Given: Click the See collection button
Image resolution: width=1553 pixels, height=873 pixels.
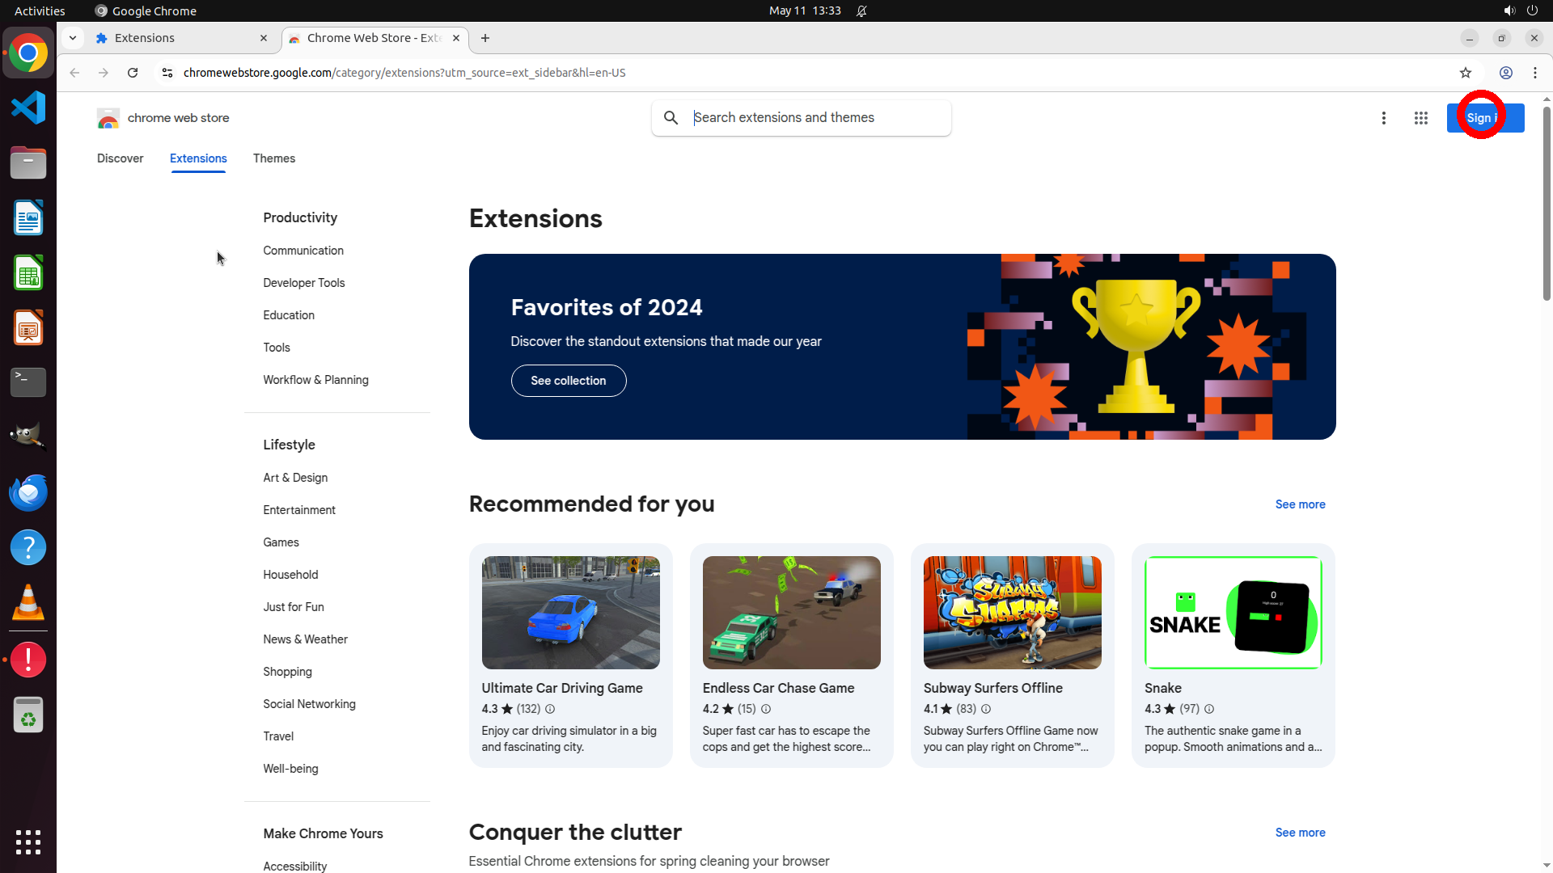Looking at the screenshot, I should tap(568, 381).
